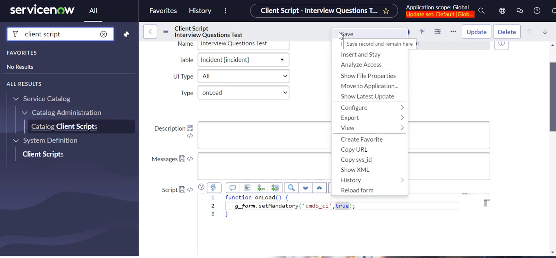Open the All navigator tab
Screen dimensions: 556x258
(x=93, y=11)
